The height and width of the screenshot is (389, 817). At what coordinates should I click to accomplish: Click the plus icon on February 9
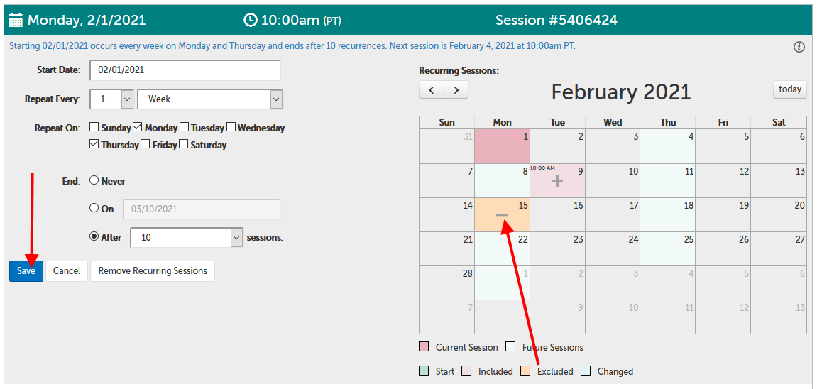pos(557,182)
